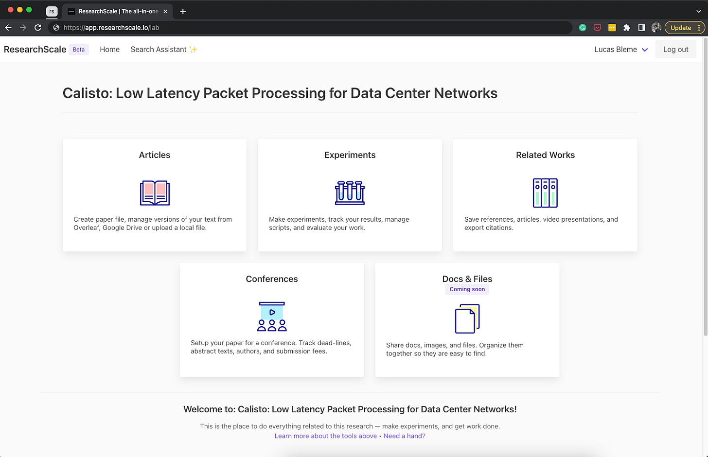Close the ResearchScale browser tab
The image size is (708, 457).
coord(165,11)
